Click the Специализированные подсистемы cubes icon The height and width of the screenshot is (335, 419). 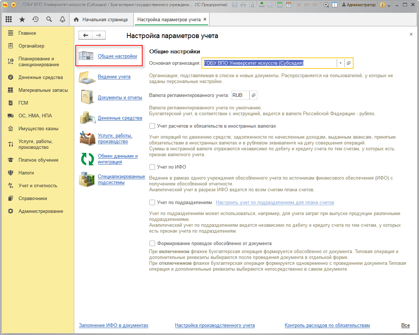pos(87,180)
